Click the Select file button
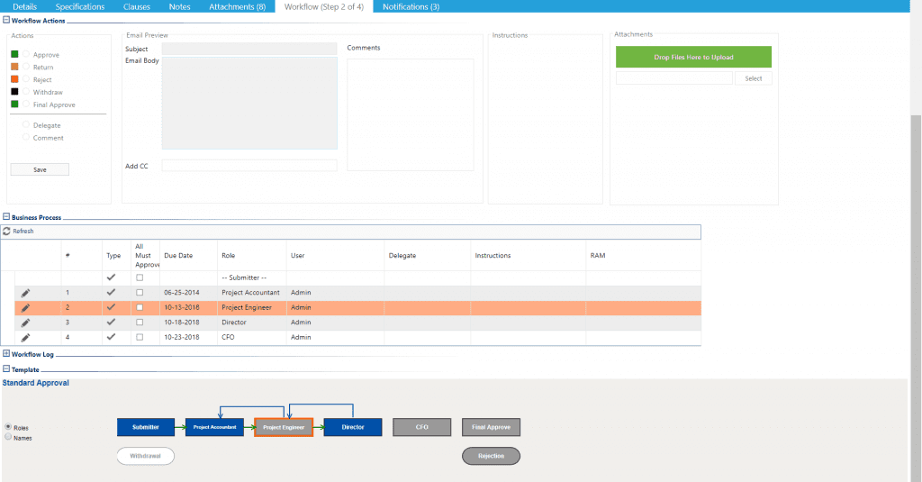The height and width of the screenshot is (482, 922). pos(754,78)
